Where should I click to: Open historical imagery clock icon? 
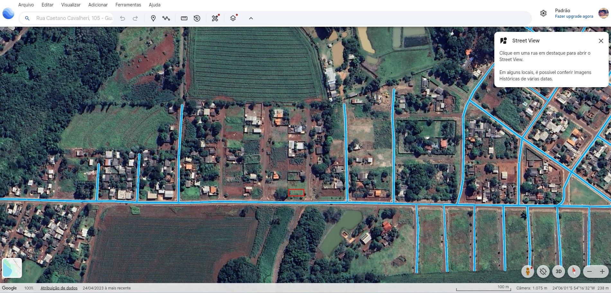197,18
